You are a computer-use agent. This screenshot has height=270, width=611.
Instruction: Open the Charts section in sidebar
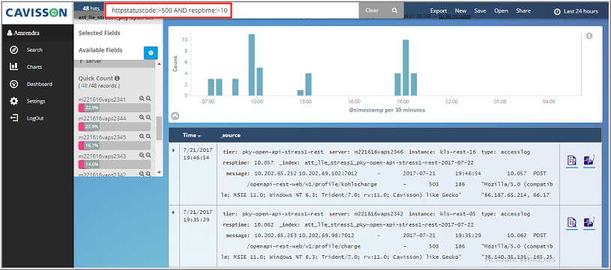tap(34, 67)
